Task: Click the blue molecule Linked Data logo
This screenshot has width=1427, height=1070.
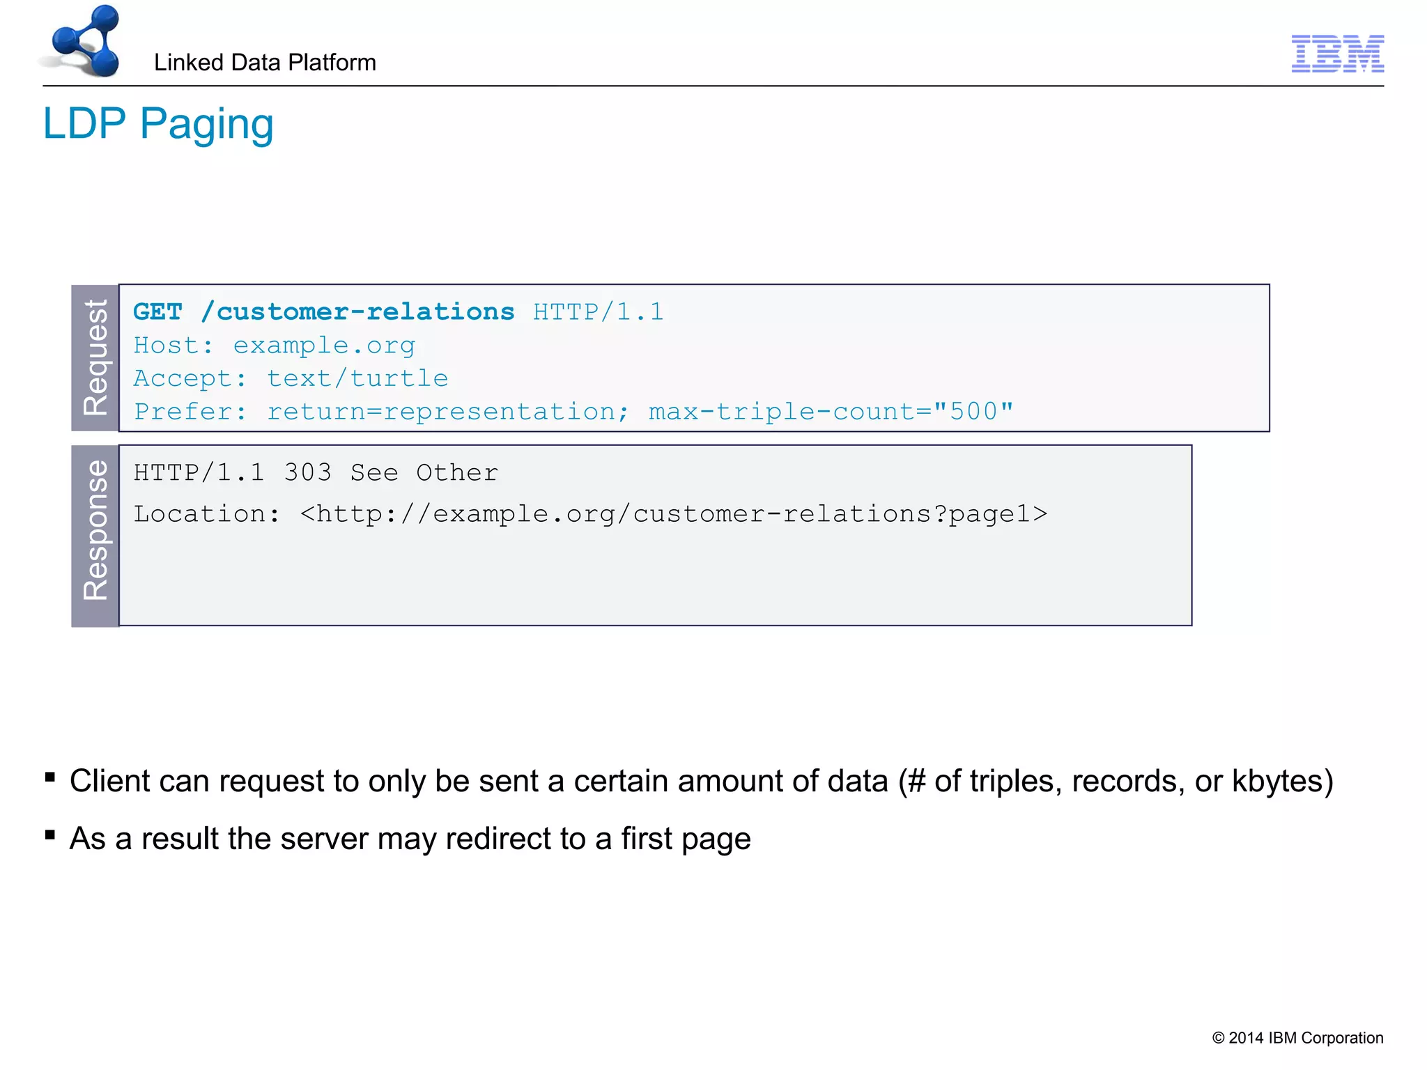Action: [86, 40]
